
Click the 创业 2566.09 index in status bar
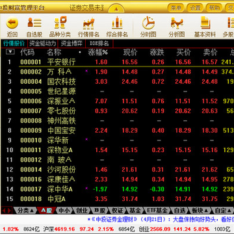(155, 229)
